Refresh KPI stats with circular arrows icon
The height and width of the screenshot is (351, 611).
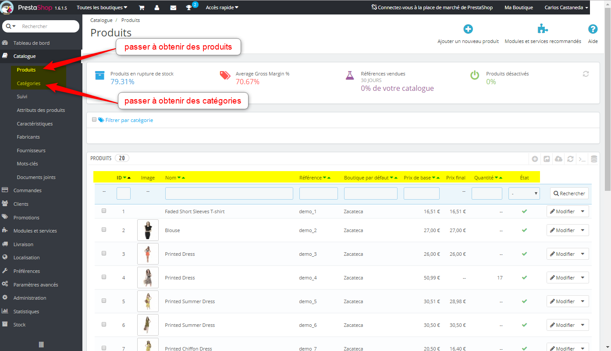[586, 74]
